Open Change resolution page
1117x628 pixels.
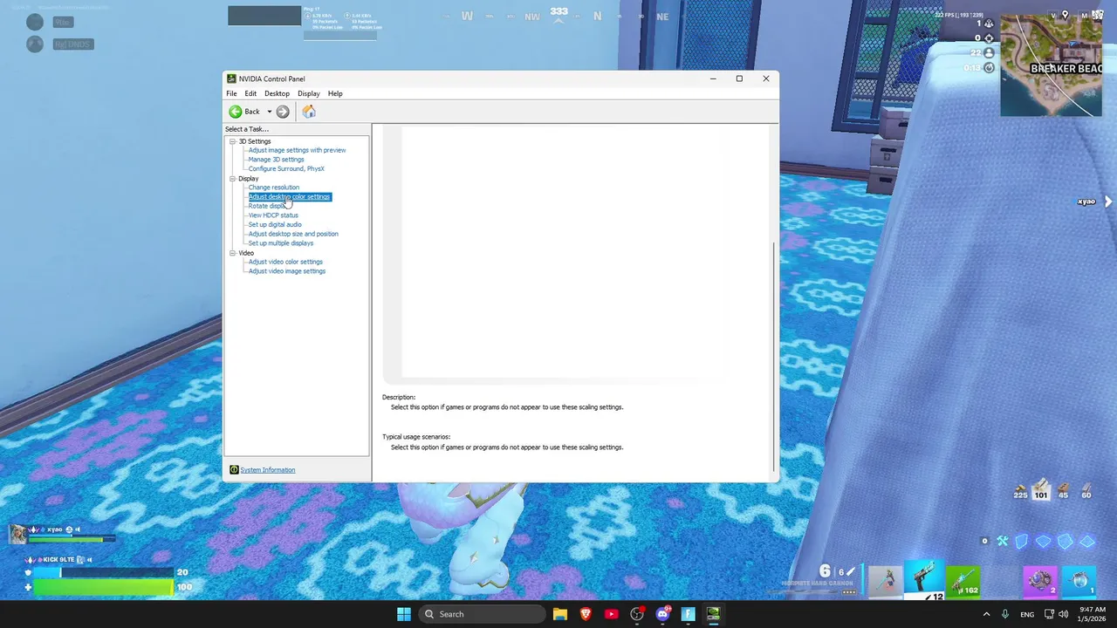click(x=273, y=188)
